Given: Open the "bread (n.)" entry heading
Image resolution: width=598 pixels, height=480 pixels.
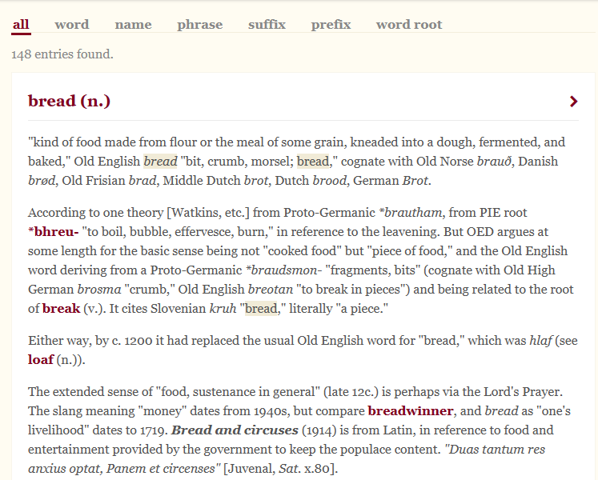Looking at the screenshot, I should 69,101.
